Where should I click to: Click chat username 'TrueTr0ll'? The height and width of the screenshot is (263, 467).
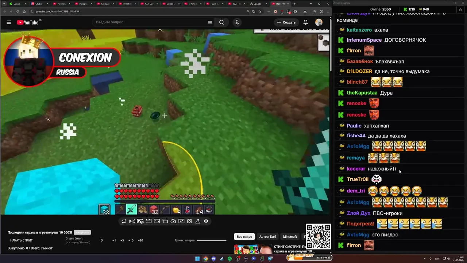pyautogui.click(x=358, y=179)
